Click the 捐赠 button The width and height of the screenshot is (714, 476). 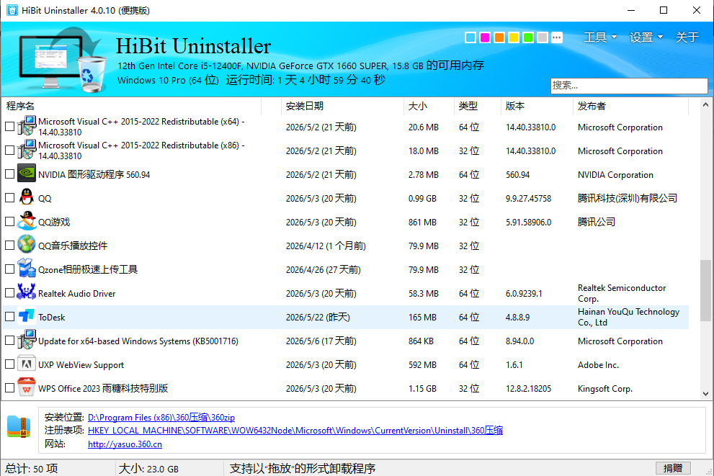click(x=673, y=468)
